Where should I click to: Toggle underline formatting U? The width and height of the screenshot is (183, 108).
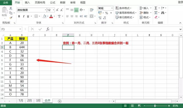click(x=28, y=16)
